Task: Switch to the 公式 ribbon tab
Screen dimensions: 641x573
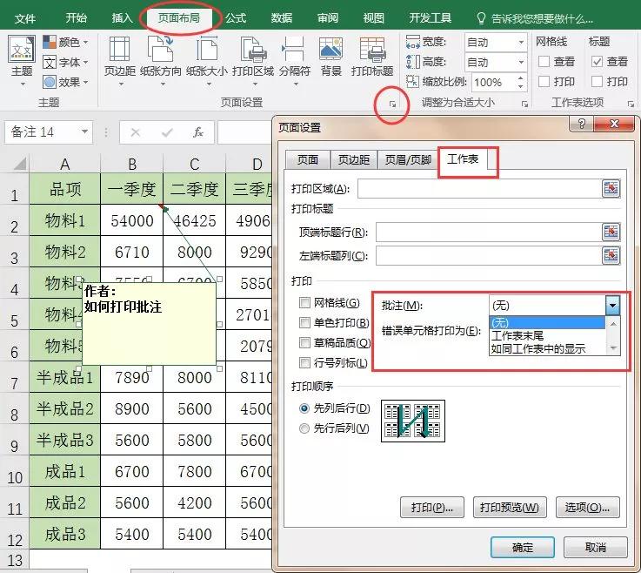Action: (x=236, y=18)
